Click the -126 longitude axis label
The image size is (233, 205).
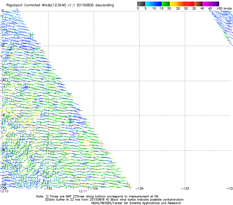coord(139,189)
